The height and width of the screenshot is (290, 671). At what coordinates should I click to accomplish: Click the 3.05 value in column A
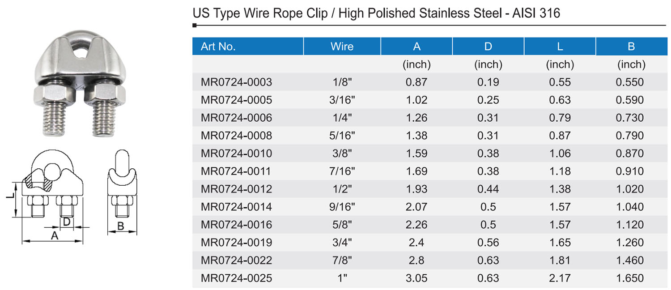[x=416, y=278]
